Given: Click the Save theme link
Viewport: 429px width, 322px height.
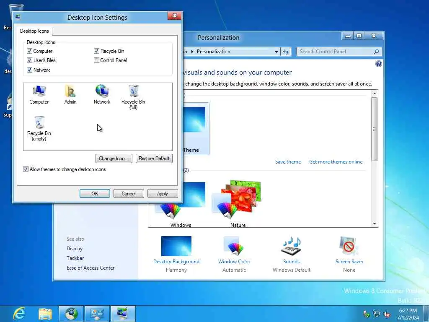Looking at the screenshot, I should (288, 162).
